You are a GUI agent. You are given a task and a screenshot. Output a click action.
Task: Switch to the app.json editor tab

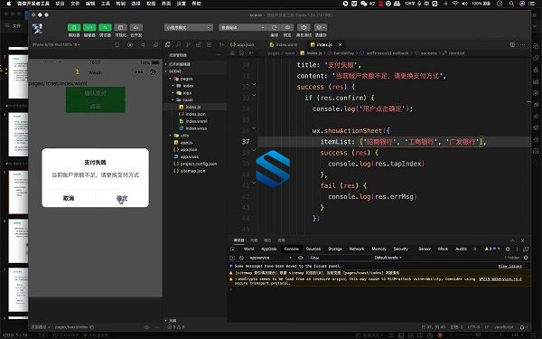coord(243,44)
